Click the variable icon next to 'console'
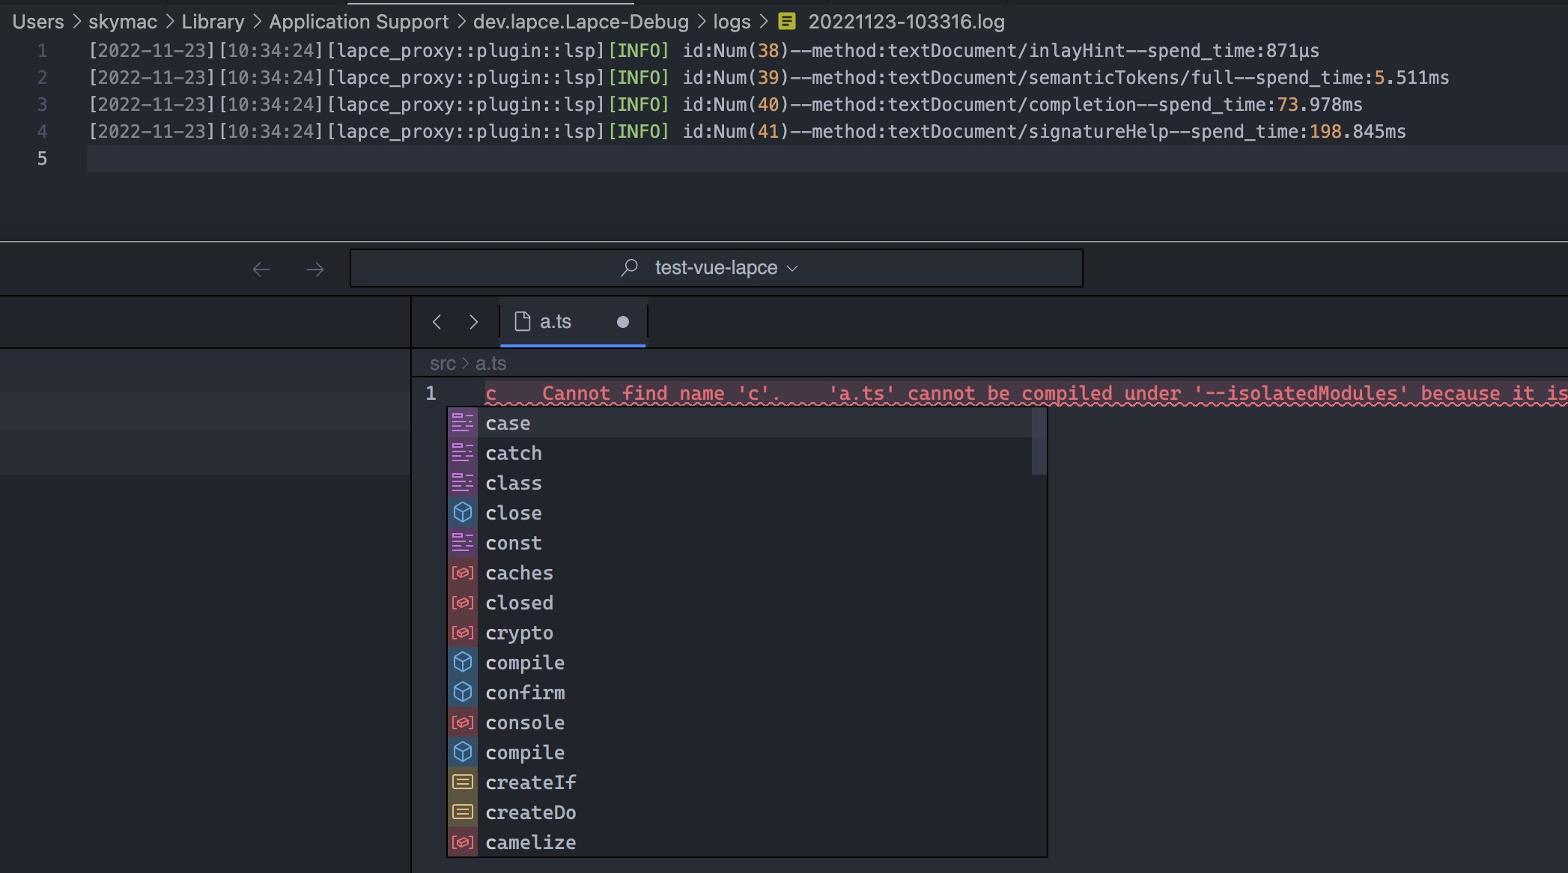This screenshot has width=1568, height=873. 463,722
